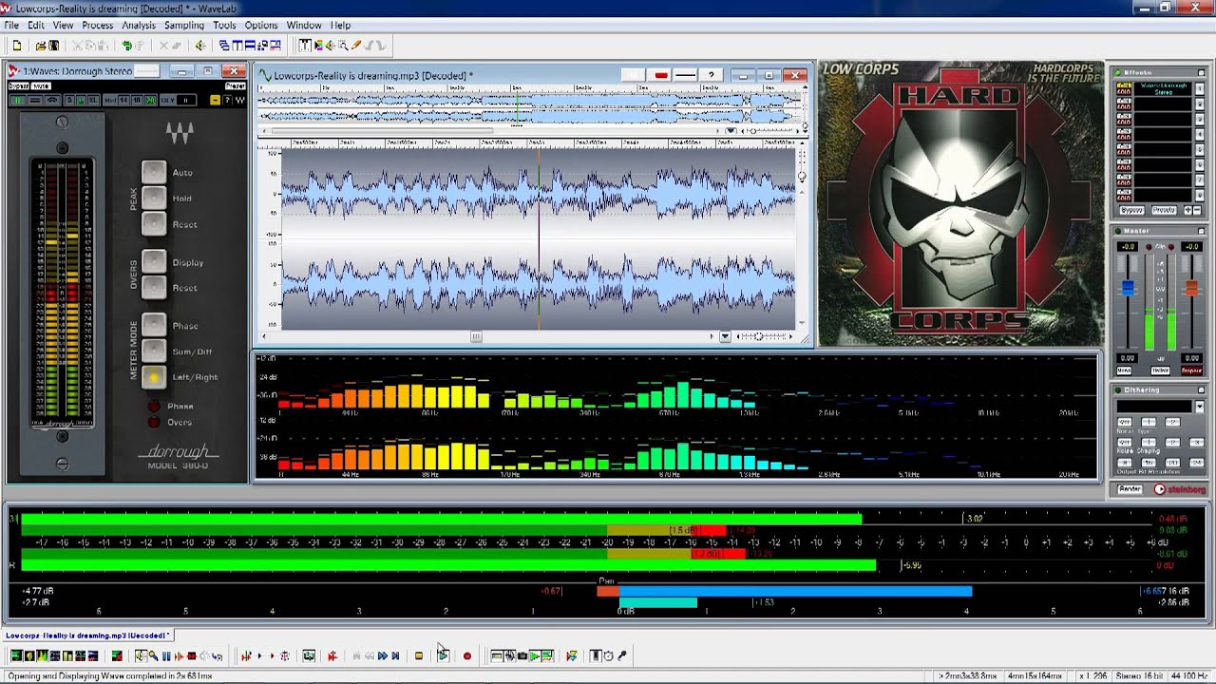Click the yellow Stop transport button
Viewport: 1216px width, 684px height.
[418, 655]
